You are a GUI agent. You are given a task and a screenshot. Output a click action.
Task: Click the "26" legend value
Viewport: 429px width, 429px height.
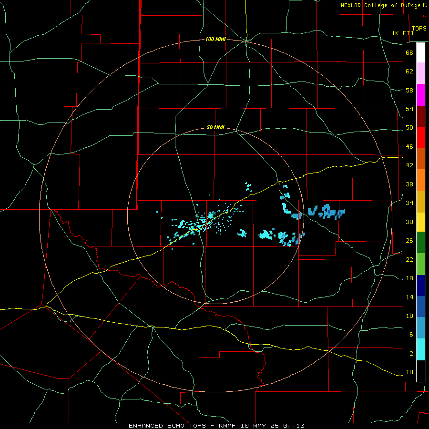click(x=409, y=241)
